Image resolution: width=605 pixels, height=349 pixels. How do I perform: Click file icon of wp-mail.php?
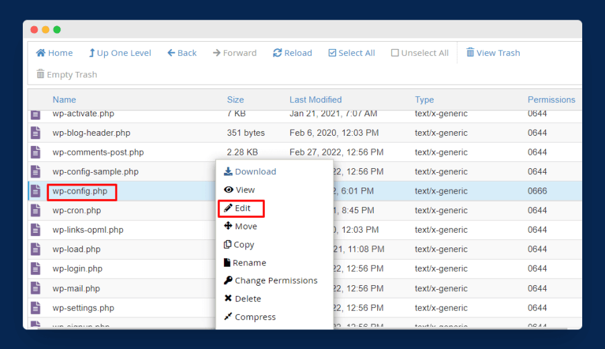[x=36, y=288]
